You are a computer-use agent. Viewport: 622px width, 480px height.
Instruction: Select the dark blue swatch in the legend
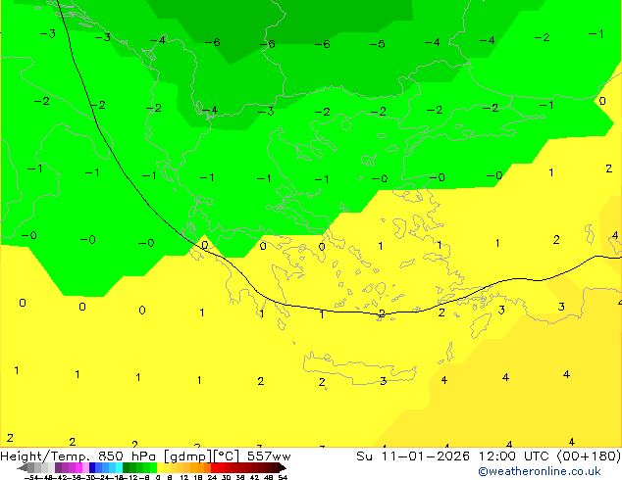92,467
